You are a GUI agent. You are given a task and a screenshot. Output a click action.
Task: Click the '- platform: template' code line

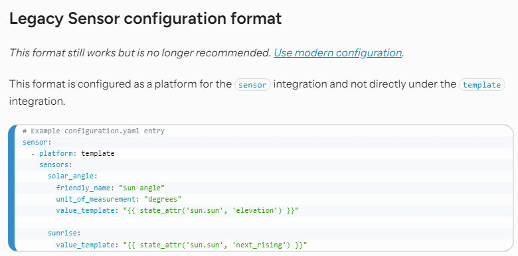coord(72,153)
